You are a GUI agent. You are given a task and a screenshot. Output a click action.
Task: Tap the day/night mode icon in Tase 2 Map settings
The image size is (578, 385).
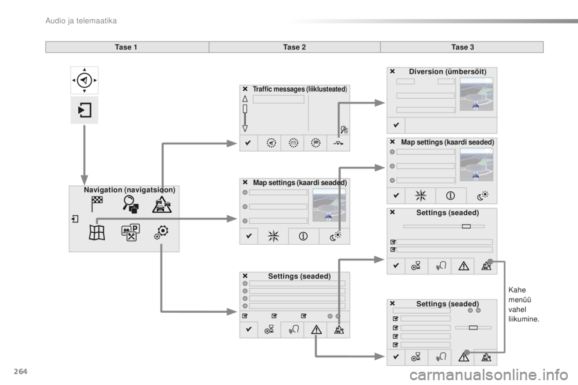[x=335, y=236]
